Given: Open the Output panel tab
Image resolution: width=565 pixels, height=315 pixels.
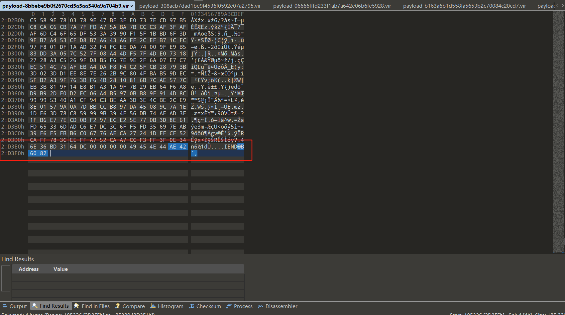Looking at the screenshot, I should point(15,306).
